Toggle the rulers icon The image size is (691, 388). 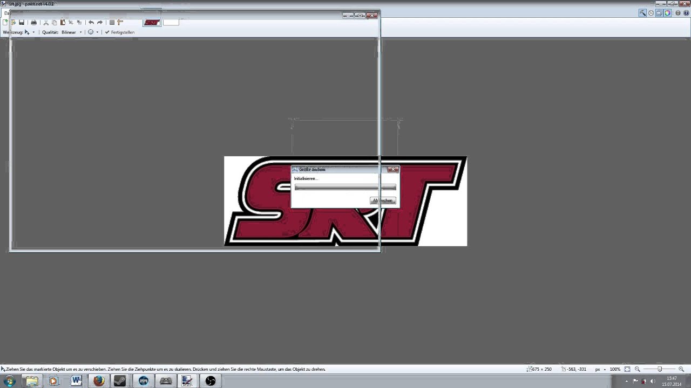pos(120,23)
